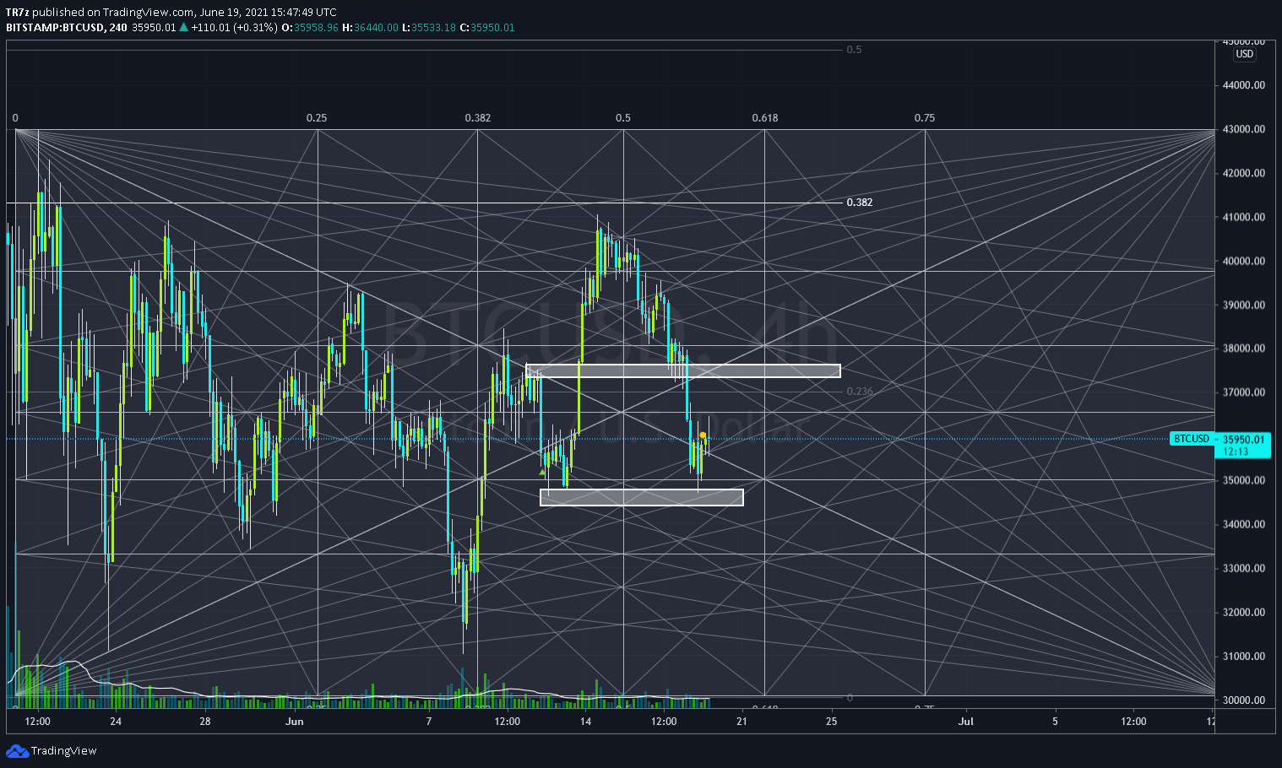The height and width of the screenshot is (768, 1282).
Task: Click the 44000.00 price axis label
Action: pyautogui.click(x=1243, y=85)
